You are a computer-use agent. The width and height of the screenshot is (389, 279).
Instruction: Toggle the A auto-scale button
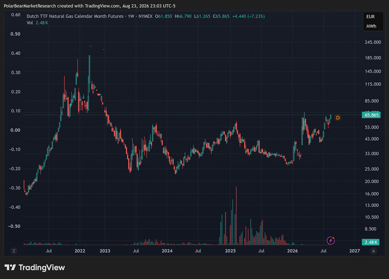tap(374, 251)
